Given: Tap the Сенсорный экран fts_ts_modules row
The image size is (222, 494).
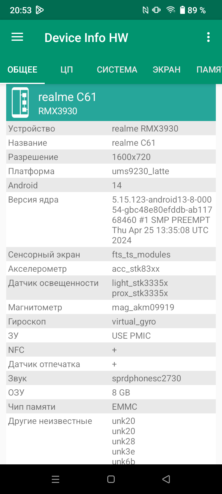Looking at the screenshot, I should (111, 254).
